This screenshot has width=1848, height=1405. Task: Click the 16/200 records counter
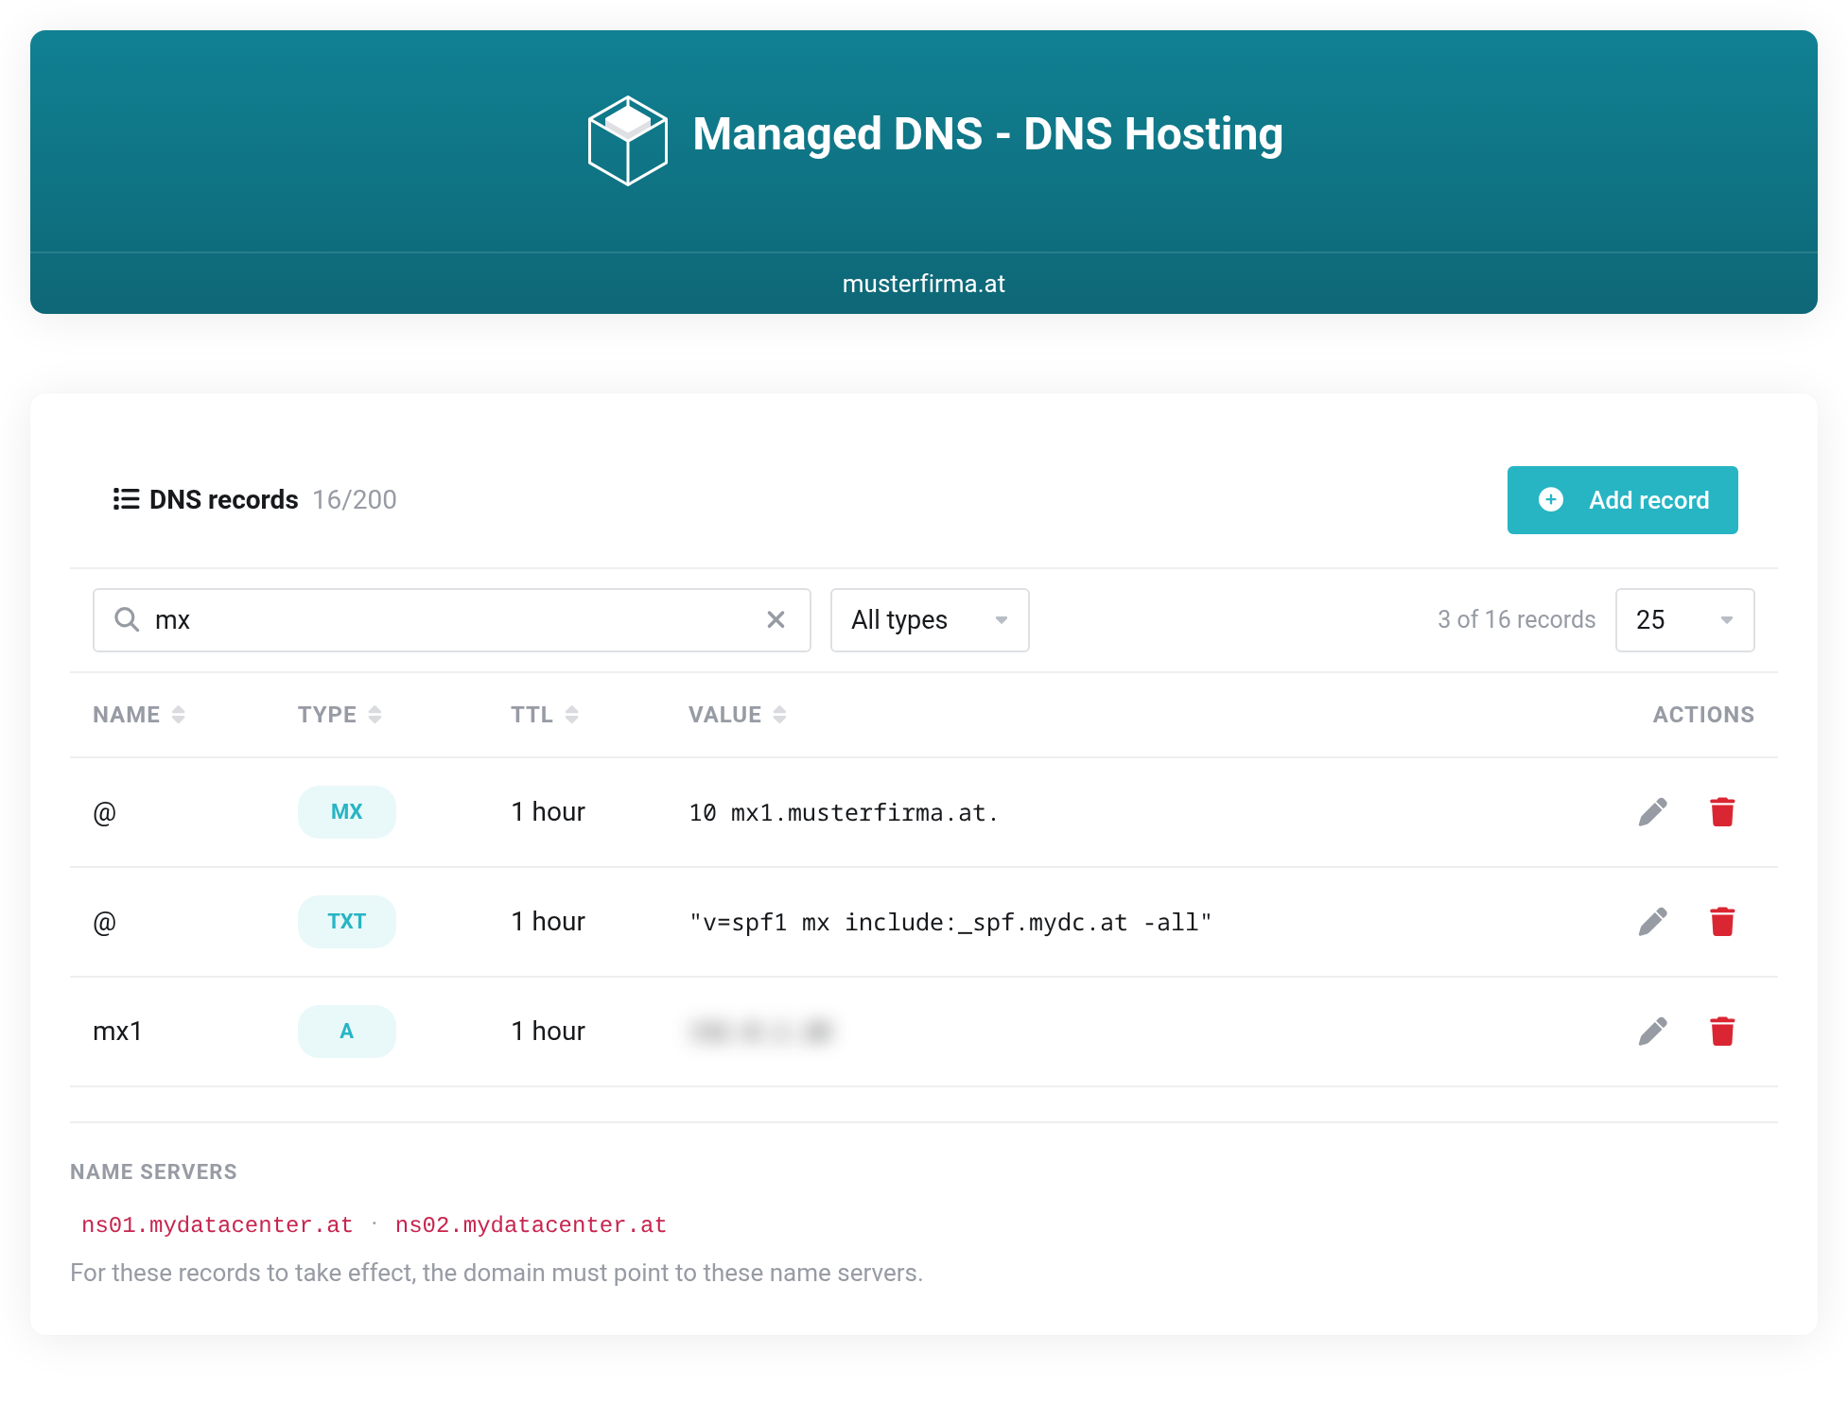click(355, 499)
